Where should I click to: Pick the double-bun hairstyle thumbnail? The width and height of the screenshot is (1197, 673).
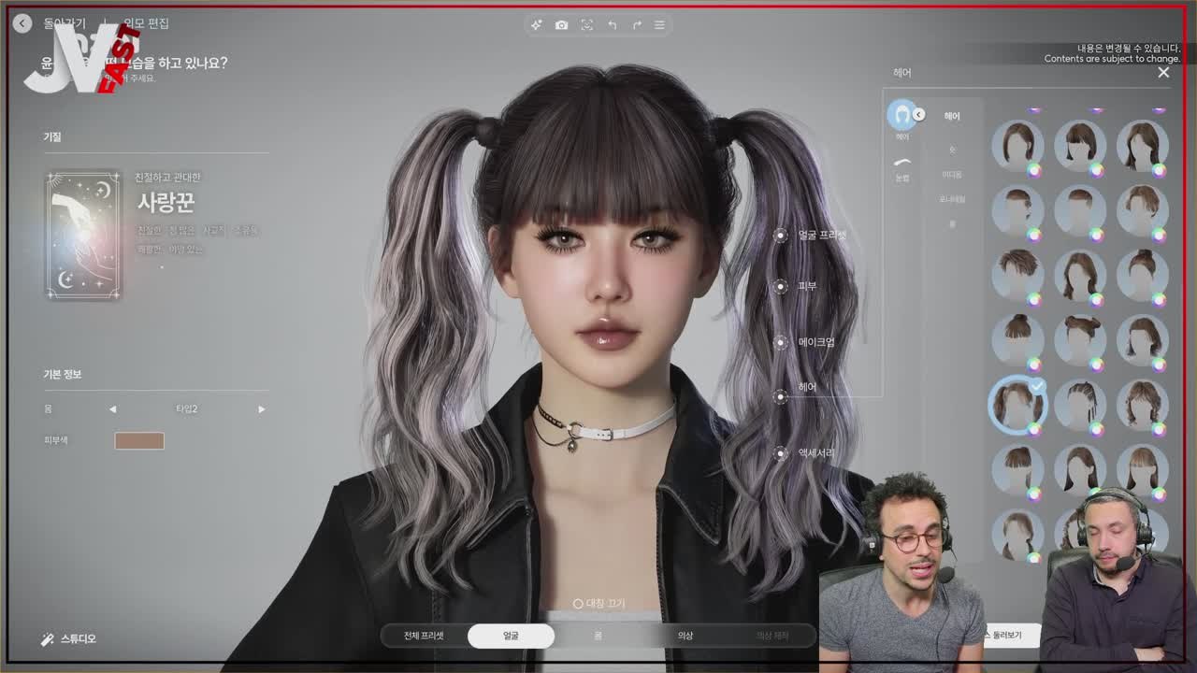[x=1080, y=339]
